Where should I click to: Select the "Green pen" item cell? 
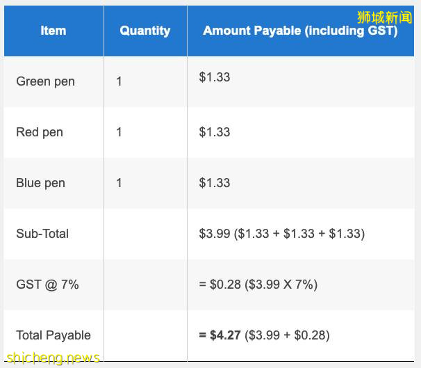[45, 81]
